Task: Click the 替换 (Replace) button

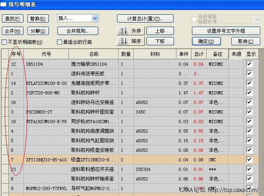Action: pos(37,19)
